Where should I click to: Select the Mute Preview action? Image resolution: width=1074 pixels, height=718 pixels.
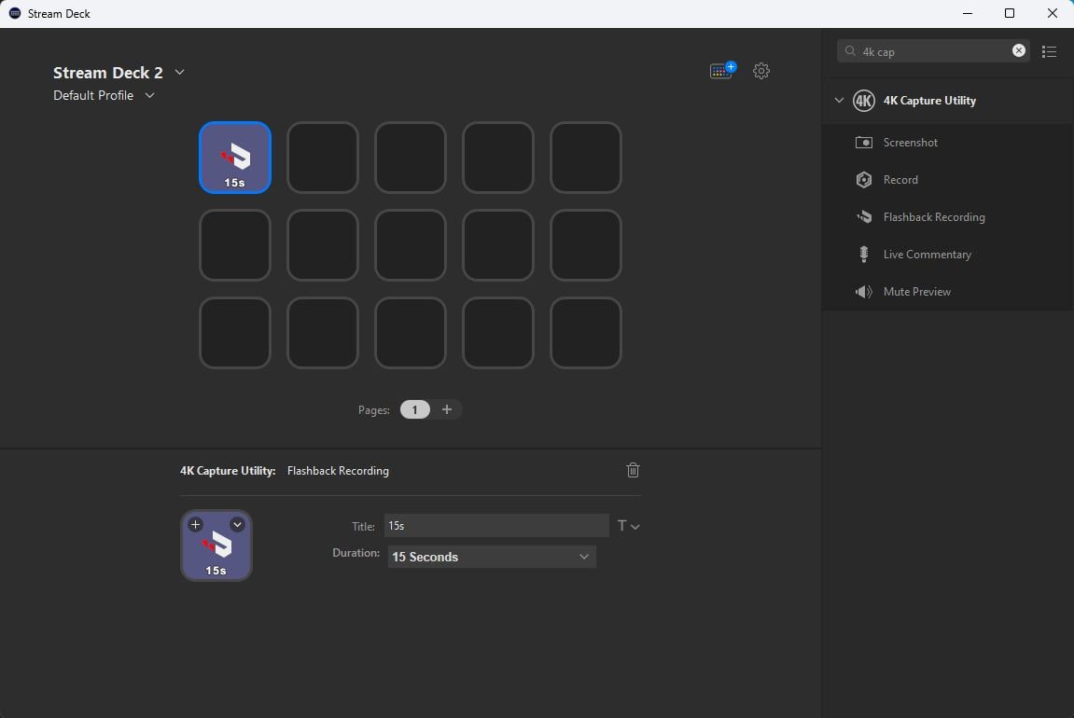tap(916, 292)
